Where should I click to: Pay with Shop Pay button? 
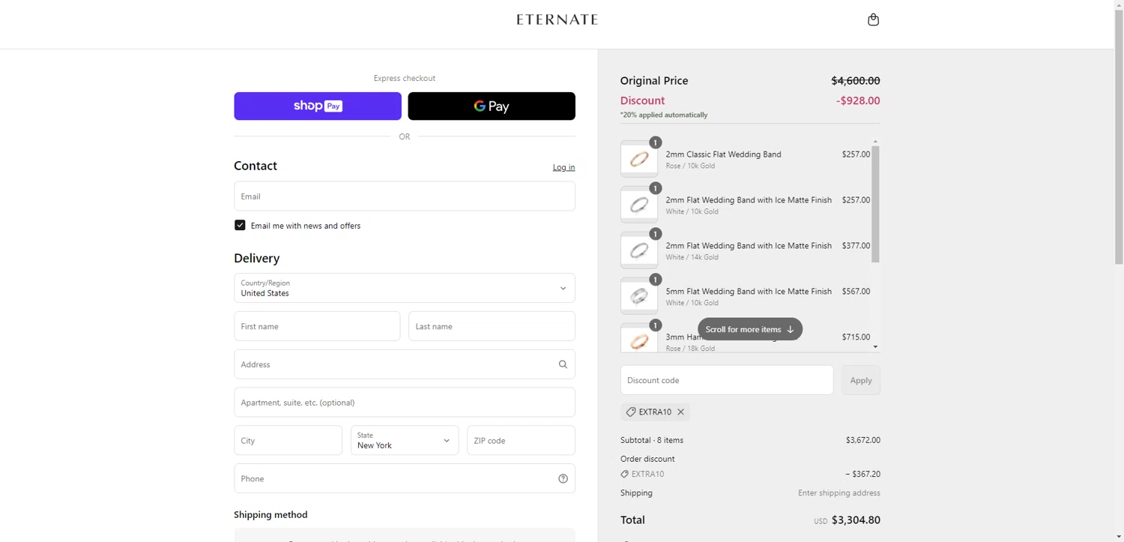pos(318,106)
